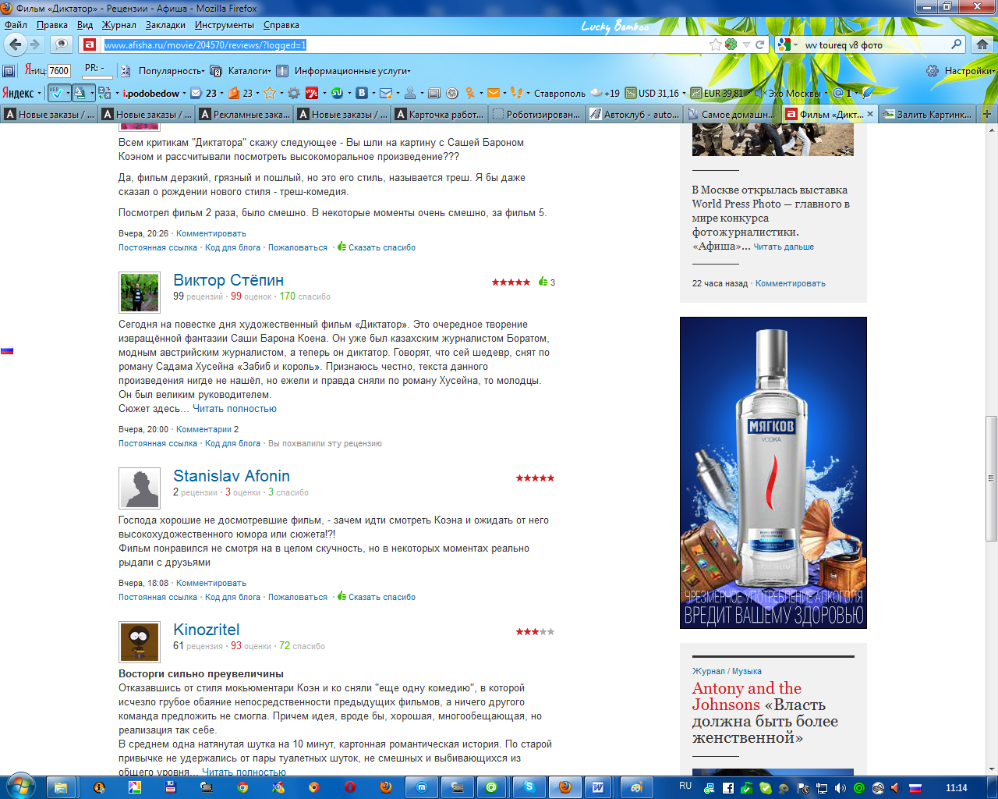
Task: Click the ICQ flower icon in address bar
Action: click(731, 44)
